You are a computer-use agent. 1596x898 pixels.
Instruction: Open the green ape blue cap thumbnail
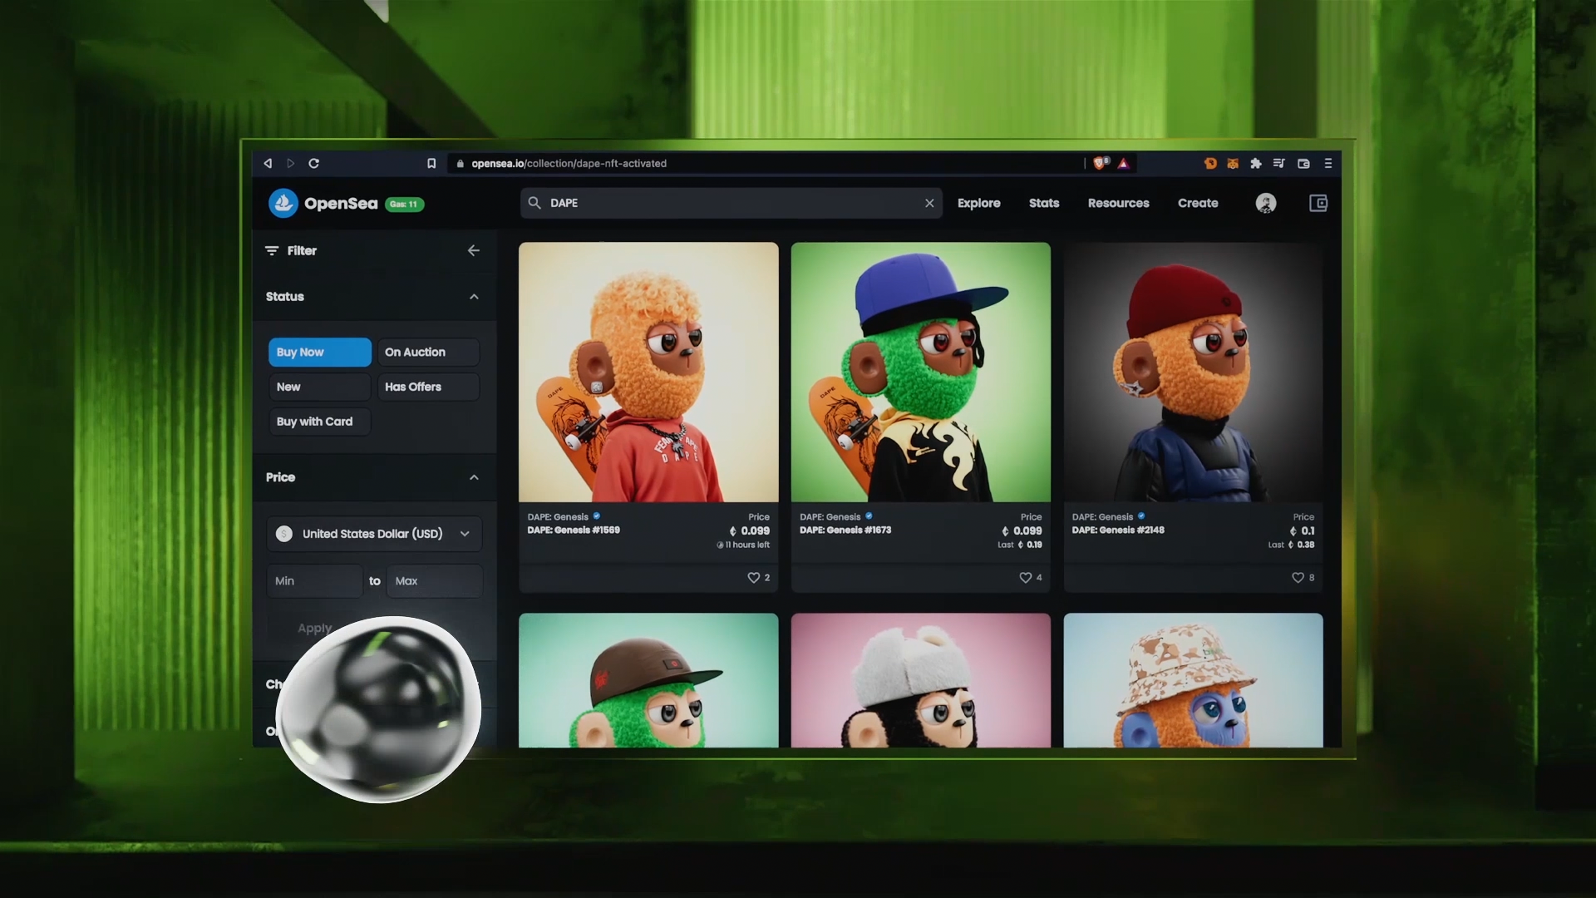pos(921,372)
